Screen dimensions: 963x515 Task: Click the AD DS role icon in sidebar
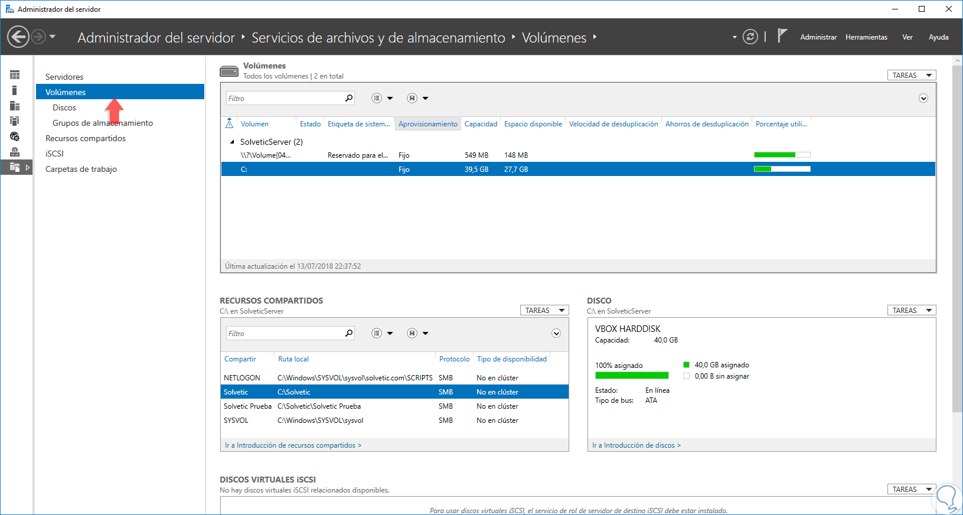[x=15, y=121]
